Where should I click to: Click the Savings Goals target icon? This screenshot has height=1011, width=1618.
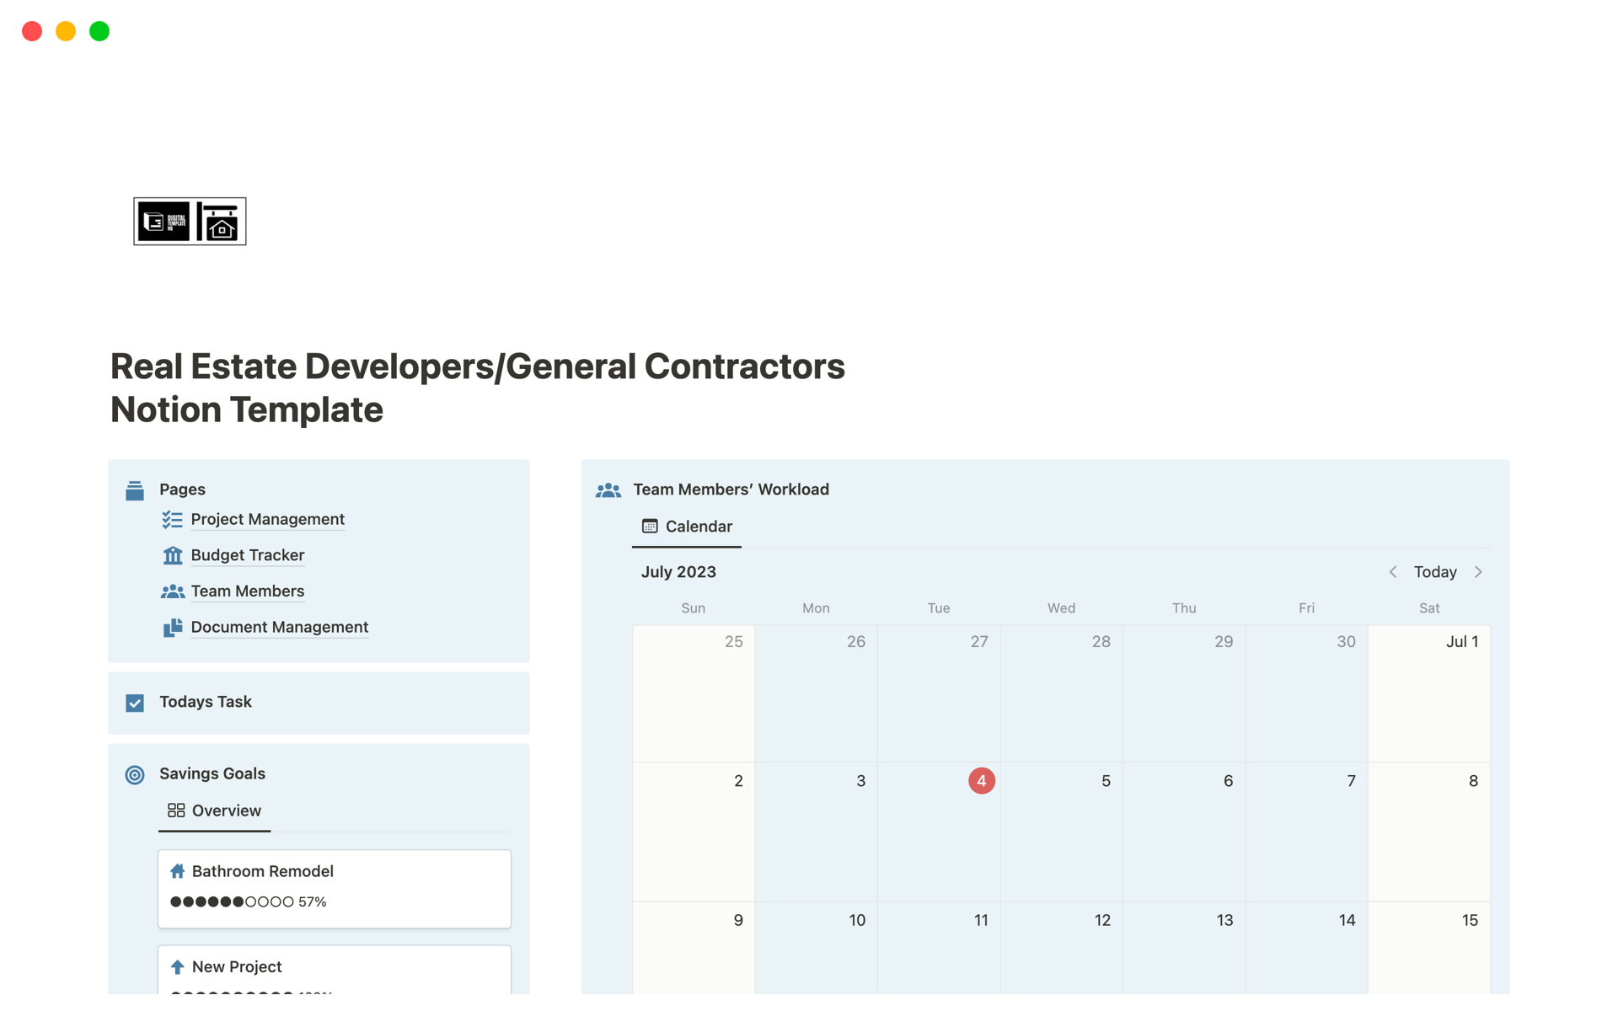[x=135, y=774]
